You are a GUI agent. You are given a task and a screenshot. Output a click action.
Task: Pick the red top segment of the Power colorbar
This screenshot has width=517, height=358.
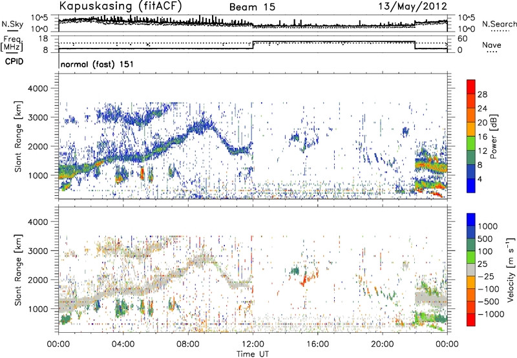pos(471,87)
